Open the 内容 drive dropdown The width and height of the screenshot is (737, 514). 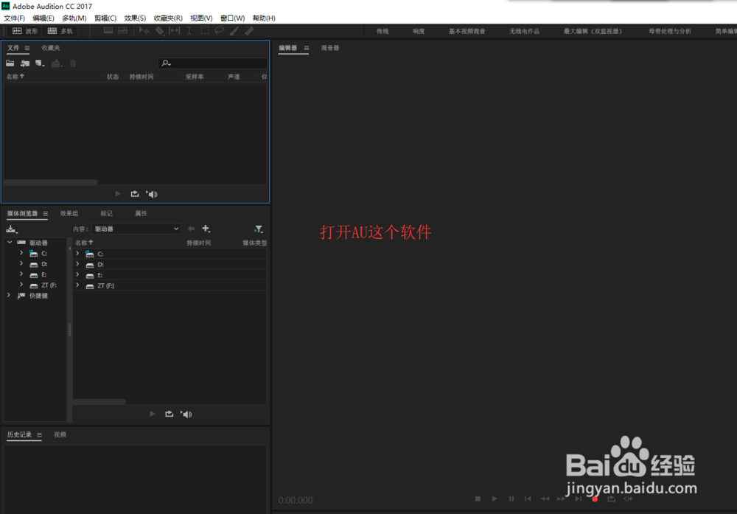(136, 229)
